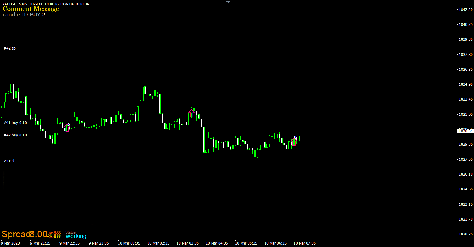Click the buy arrow near 9 Mar 22:35
The height and width of the screenshot is (247, 474).
67,128
